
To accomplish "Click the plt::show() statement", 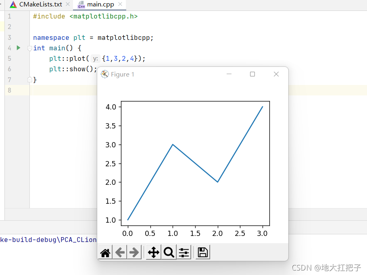I will [73, 69].
